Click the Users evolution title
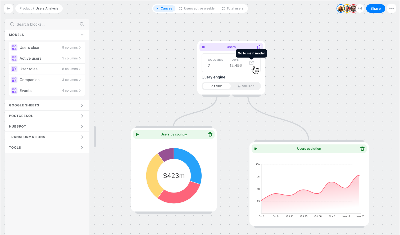 pyautogui.click(x=309, y=149)
